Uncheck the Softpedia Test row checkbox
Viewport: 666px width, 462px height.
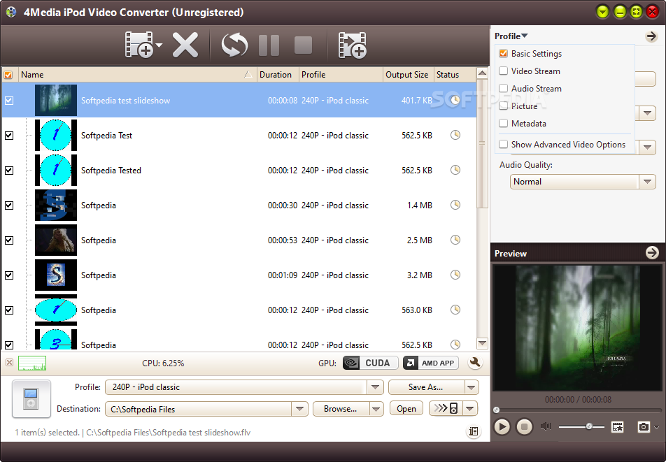9,136
